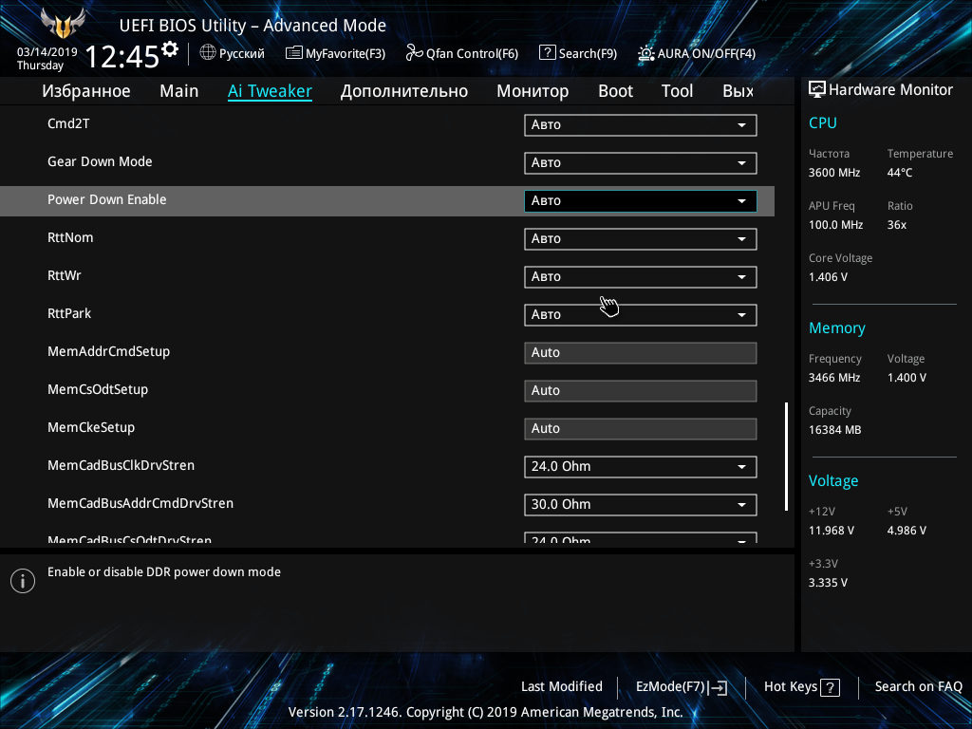972x729 pixels.
Task: Open the RttNom dropdown
Action: (641, 238)
